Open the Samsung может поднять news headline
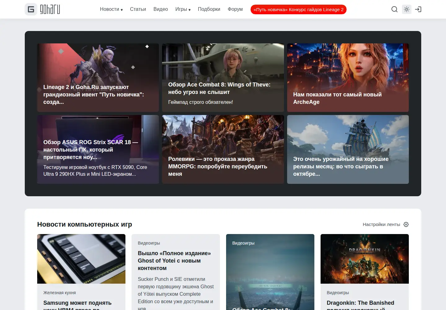 point(77,305)
